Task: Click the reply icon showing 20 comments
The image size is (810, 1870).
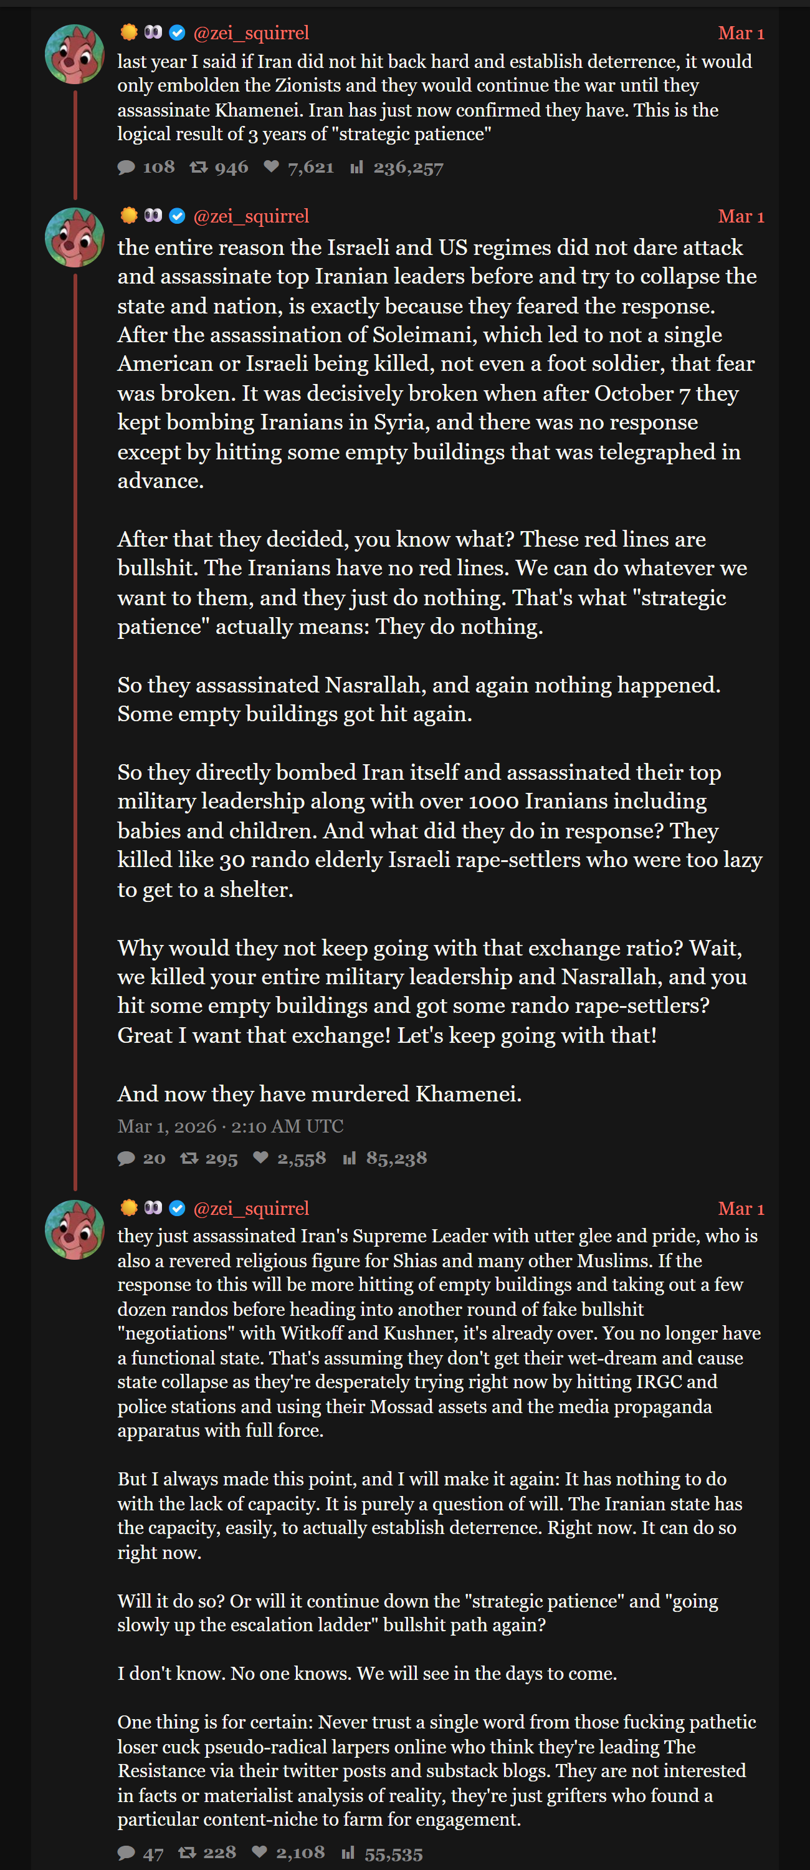Action: 126,1158
